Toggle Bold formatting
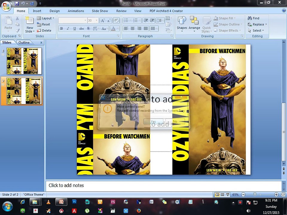Image resolution: width=287 pixels, height=215 pixels. (62, 29)
